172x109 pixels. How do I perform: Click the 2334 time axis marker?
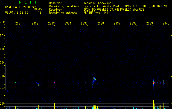tap(68, 23)
